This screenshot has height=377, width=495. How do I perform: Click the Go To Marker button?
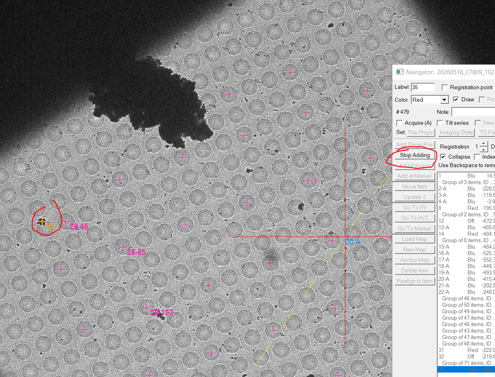tap(415, 228)
